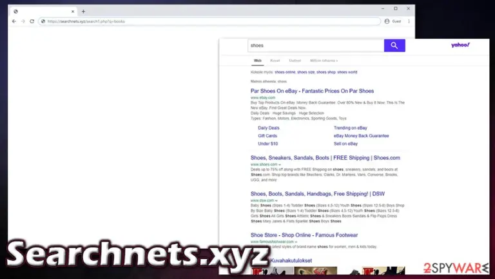The width and height of the screenshot is (495, 279).
Task: Switch to the Uutiset tab
Action: [295, 61]
